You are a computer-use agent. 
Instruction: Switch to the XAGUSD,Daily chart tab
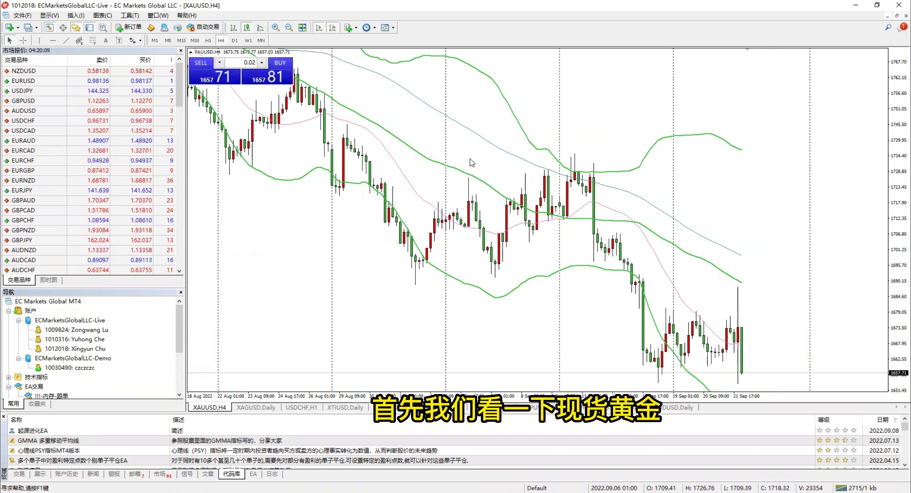pos(256,407)
